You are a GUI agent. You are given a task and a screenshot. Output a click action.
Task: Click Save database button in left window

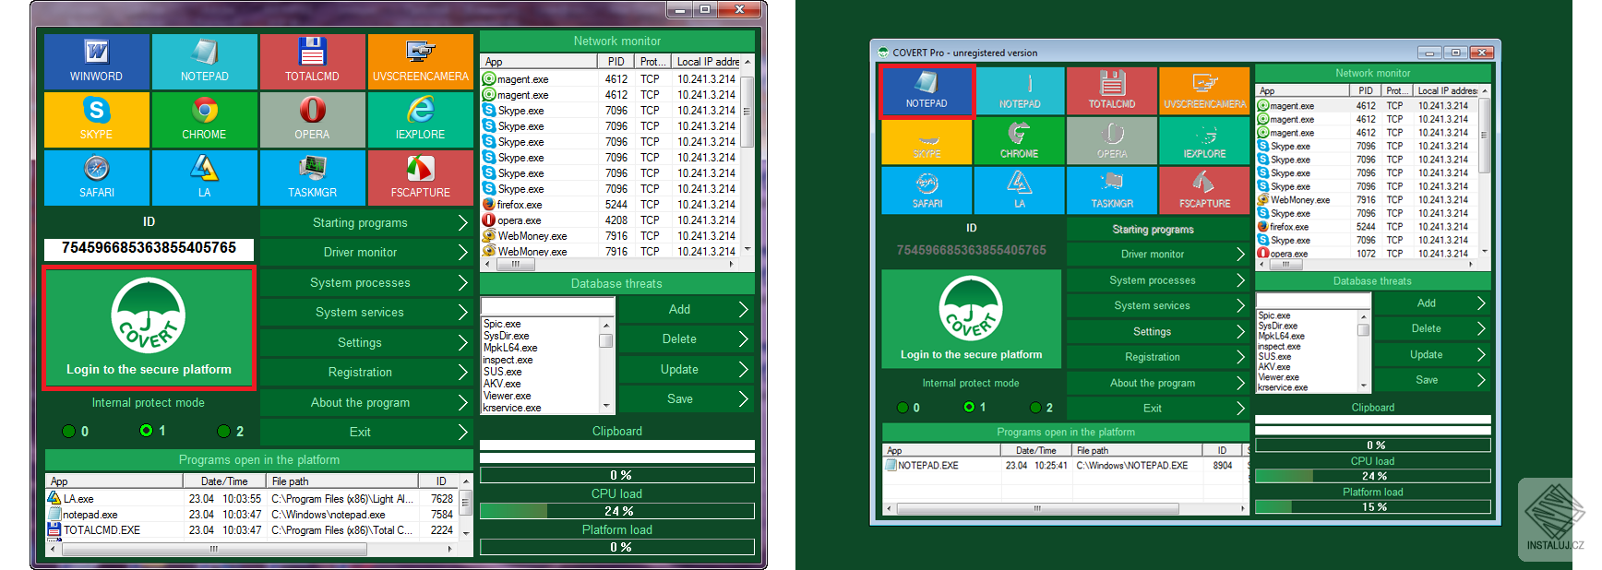click(686, 398)
